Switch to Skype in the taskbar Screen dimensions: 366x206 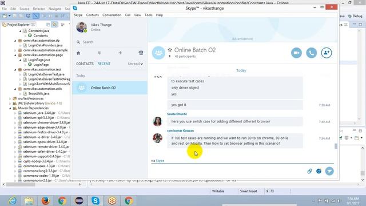point(96,201)
